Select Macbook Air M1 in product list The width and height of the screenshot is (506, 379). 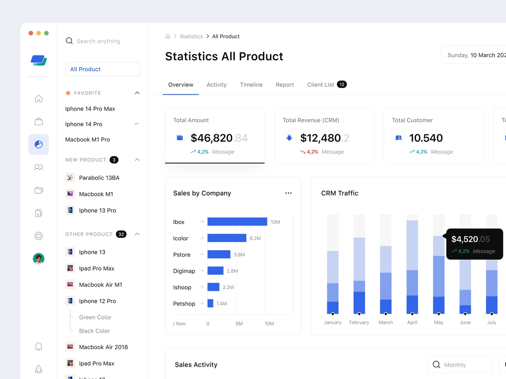(100, 285)
